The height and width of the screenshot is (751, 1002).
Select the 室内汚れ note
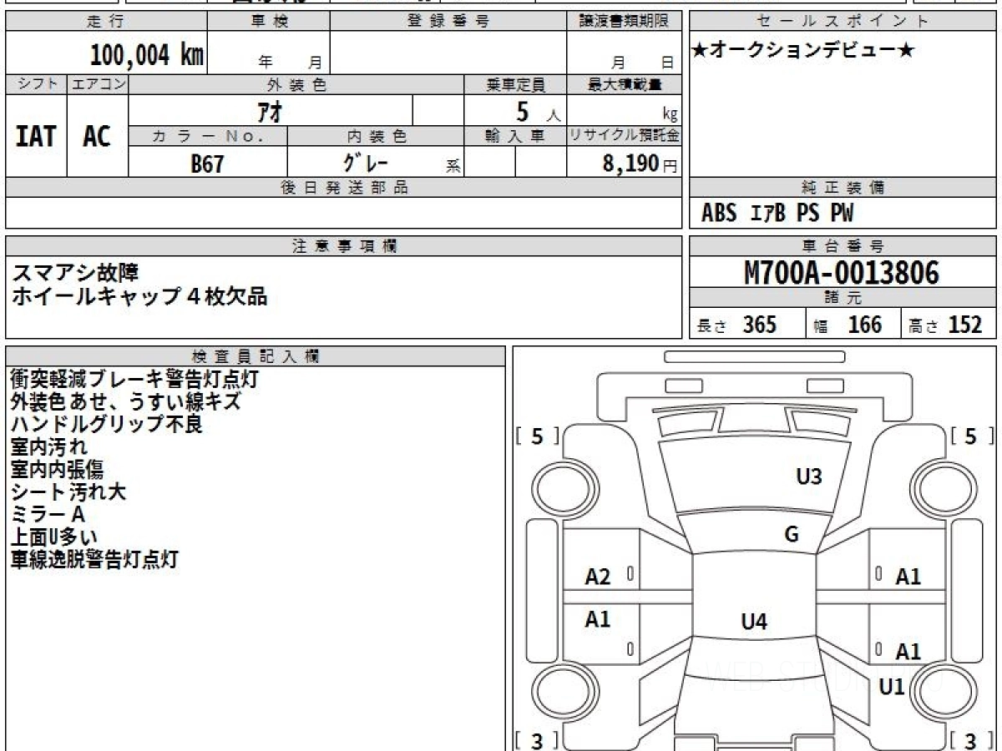[48, 447]
